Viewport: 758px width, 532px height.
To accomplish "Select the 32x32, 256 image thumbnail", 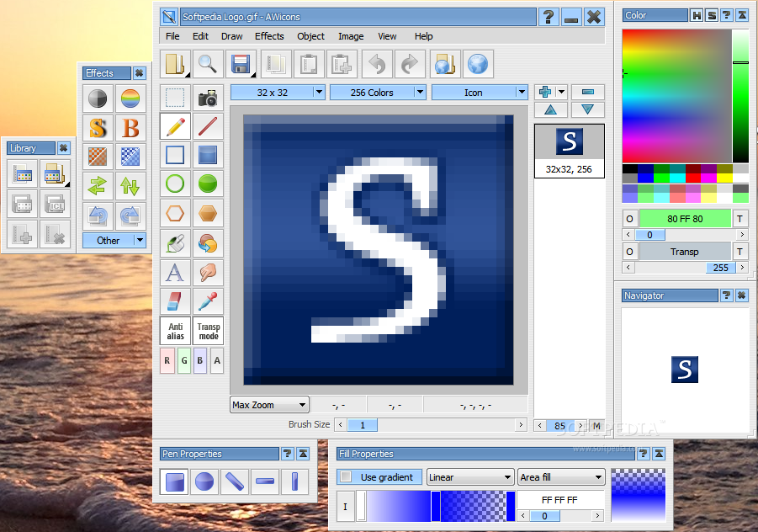I will pyautogui.click(x=570, y=151).
